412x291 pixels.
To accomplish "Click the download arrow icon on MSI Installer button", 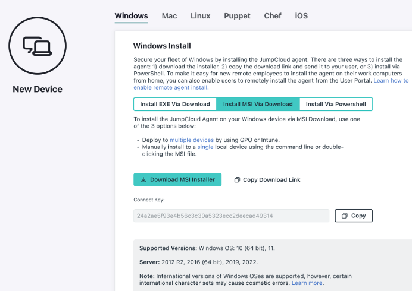I will point(143,179).
